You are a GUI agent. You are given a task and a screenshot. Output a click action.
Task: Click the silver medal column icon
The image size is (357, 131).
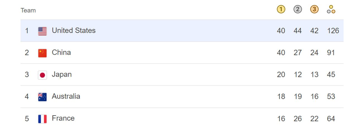click(298, 9)
